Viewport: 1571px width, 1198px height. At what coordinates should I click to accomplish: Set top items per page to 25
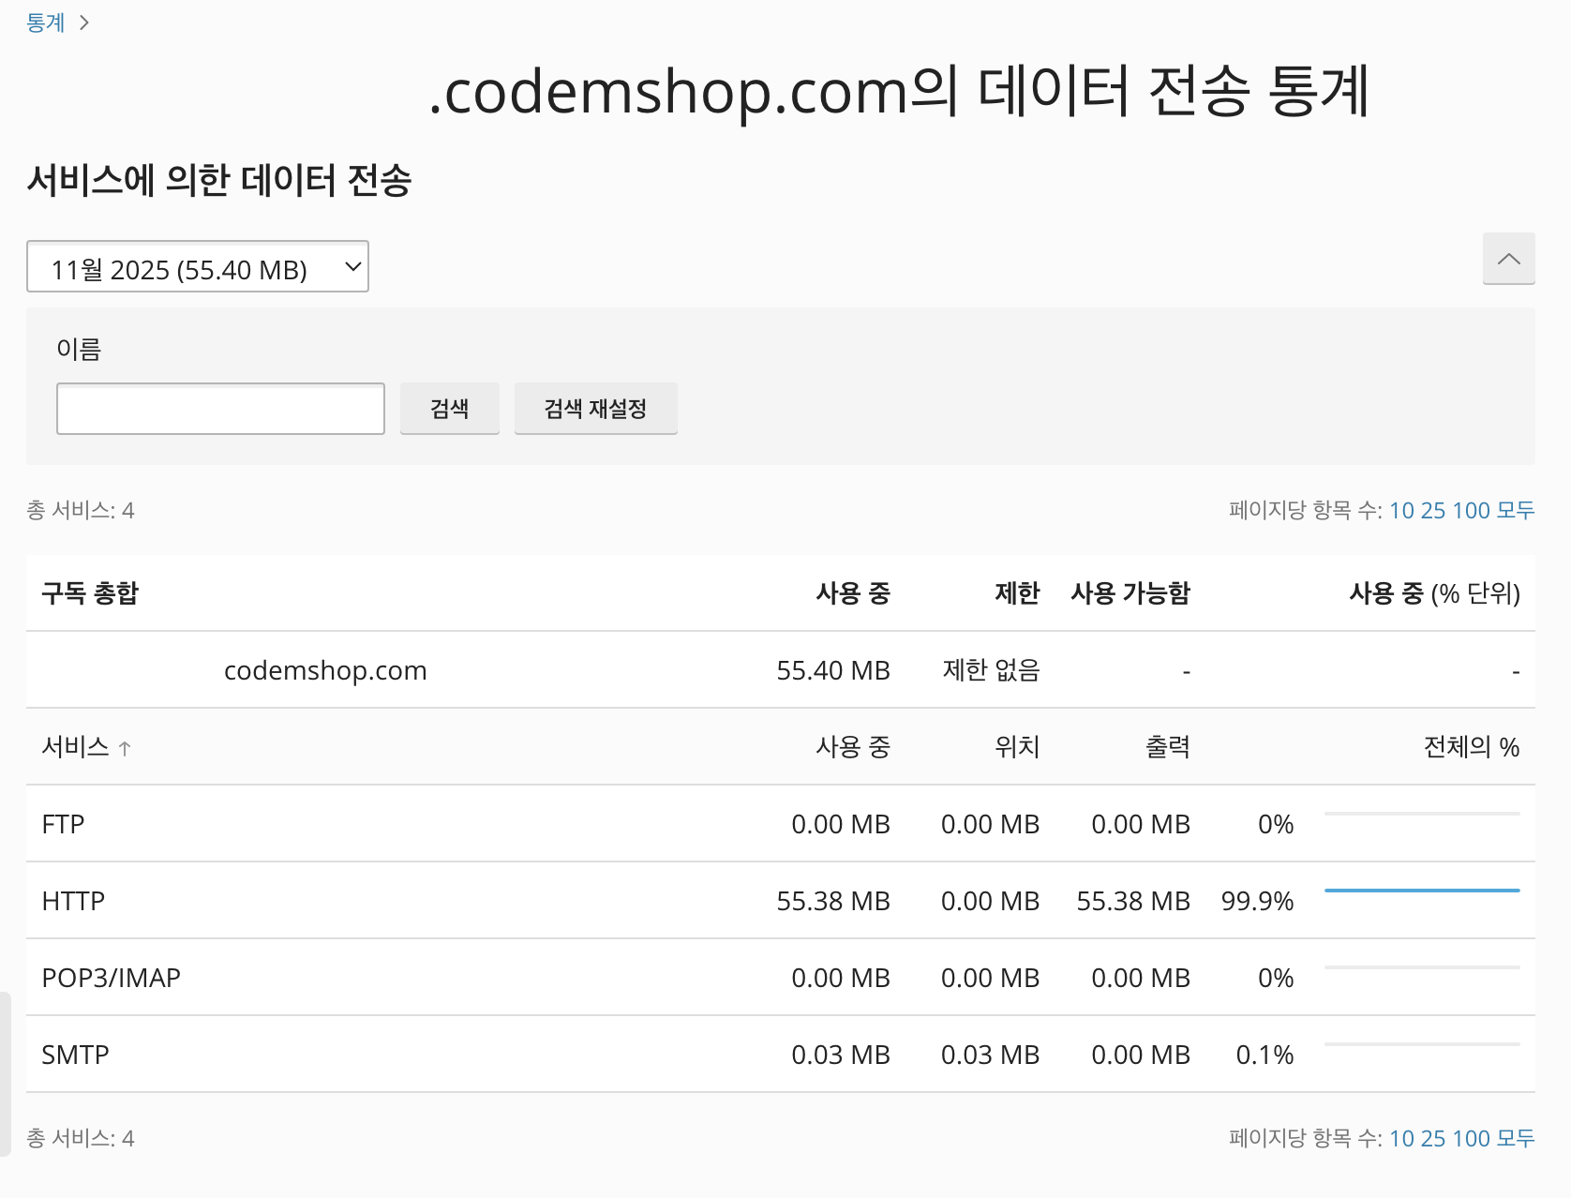click(x=1432, y=510)
